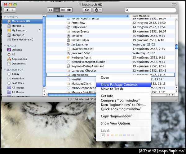Collapse the SEARCH FOR sidebar section
Screen dimensions: 186x154
[x=5, y=70]
